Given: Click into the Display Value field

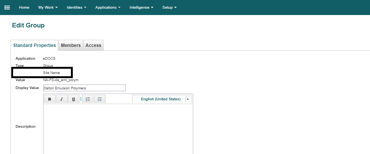Looking at the screenshot, I should [84, 88].
